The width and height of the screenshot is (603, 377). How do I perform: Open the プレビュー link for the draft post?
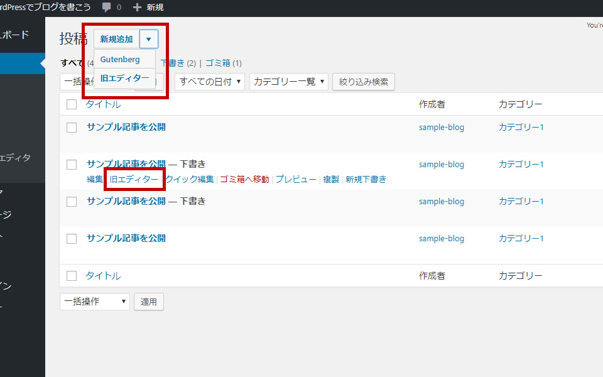tap(296, 179)
